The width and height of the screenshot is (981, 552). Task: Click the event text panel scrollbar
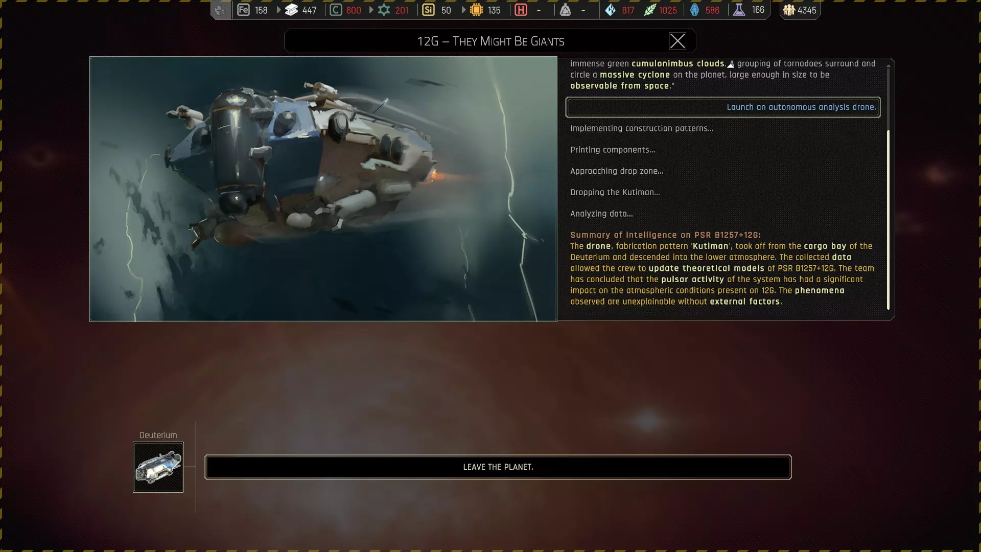tap(888, 220)
